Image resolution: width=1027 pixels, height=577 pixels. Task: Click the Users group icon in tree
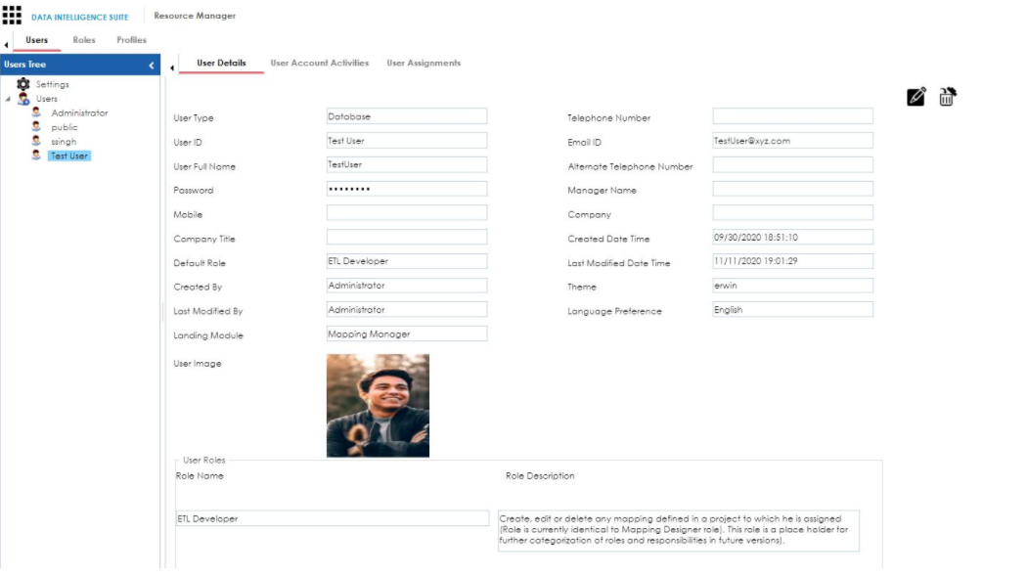pyautogui.click(x=23, y=98)
